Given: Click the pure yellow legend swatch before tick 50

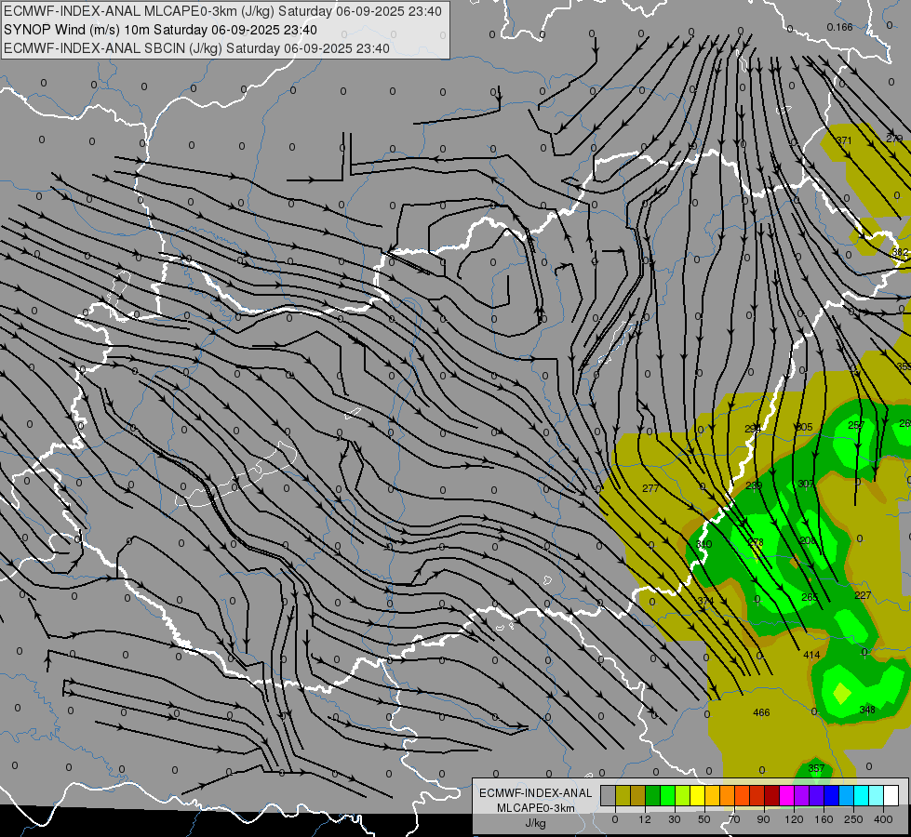Looking at the screenshot, I should coord(698,795).
